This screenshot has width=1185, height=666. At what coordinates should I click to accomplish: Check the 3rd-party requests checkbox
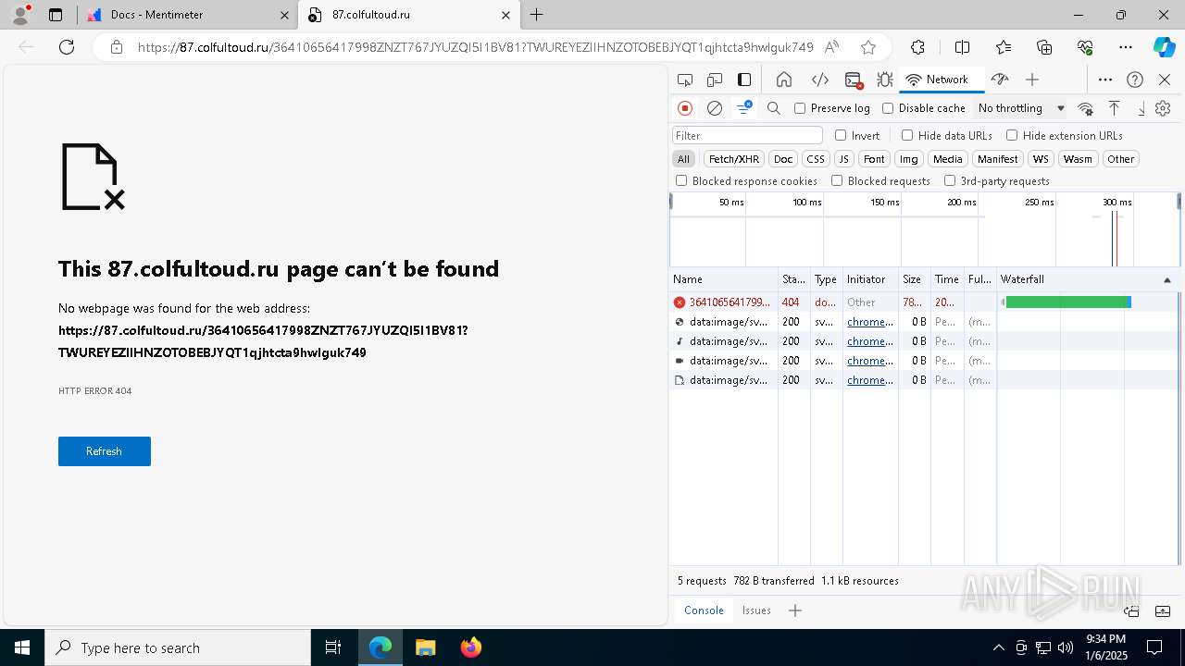[x=950, y=180]
